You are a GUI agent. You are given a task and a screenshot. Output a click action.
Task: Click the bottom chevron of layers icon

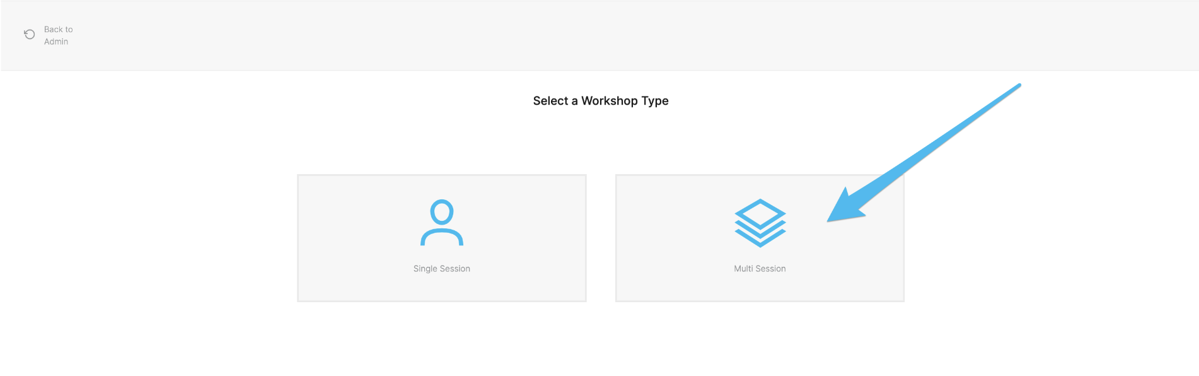(x=760, y=240)
